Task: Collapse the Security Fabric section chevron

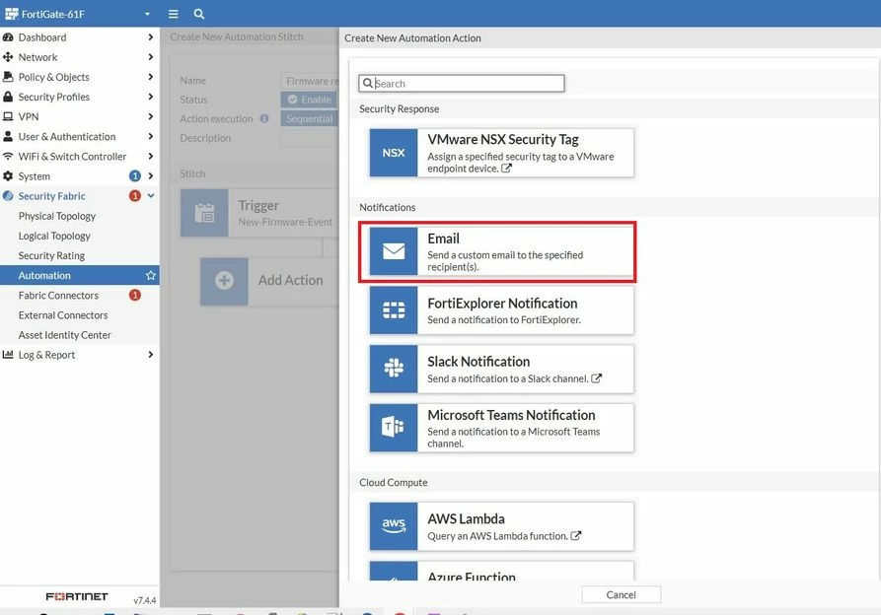Action: pos(151,196)
